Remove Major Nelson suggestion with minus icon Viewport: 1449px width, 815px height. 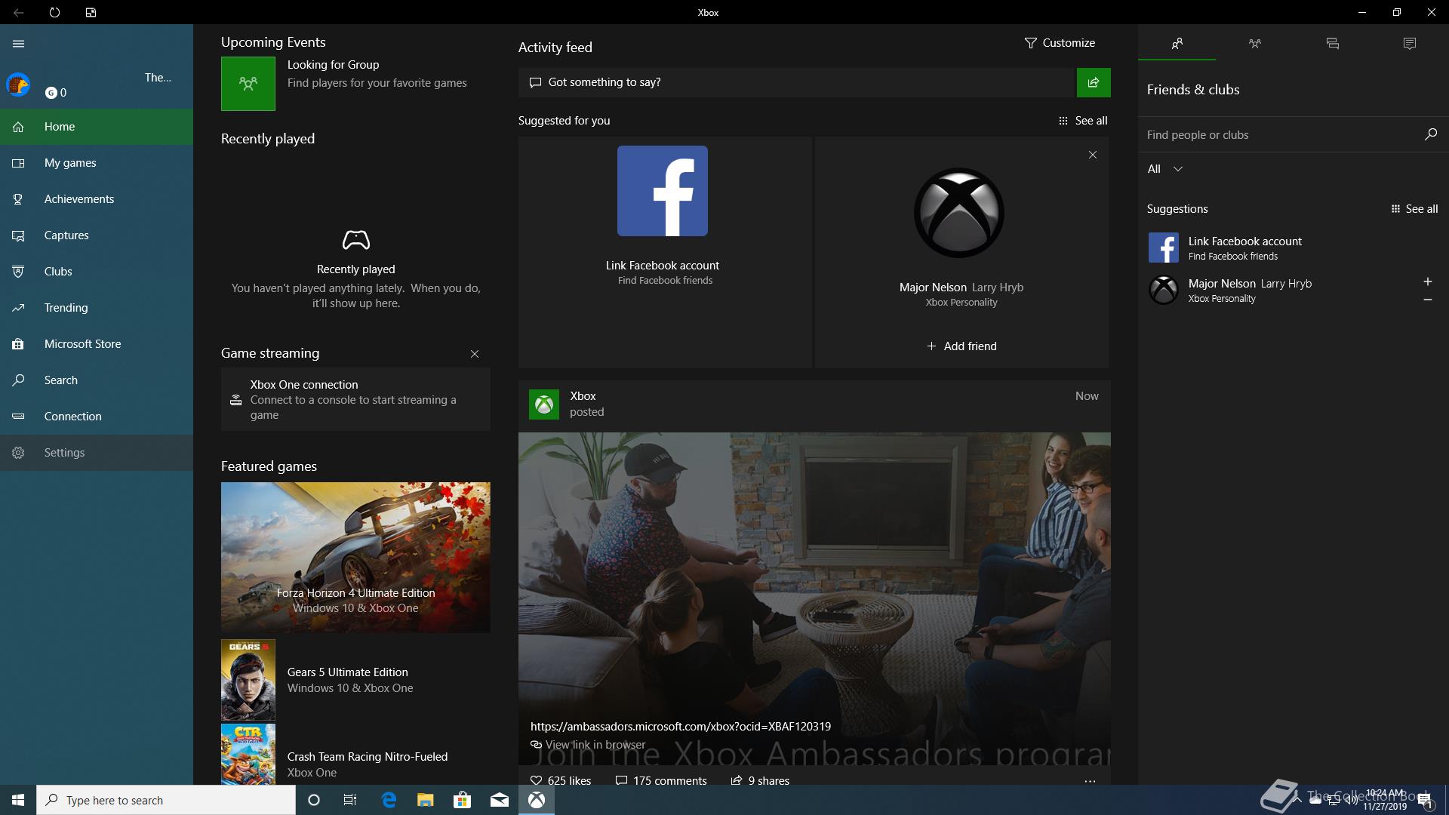pyautogui.click(x=1428, y=300)
